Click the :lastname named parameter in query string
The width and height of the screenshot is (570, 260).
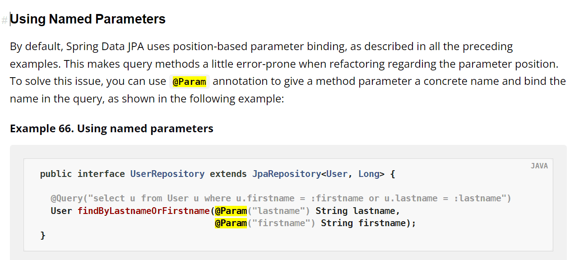tap(482, 198)
